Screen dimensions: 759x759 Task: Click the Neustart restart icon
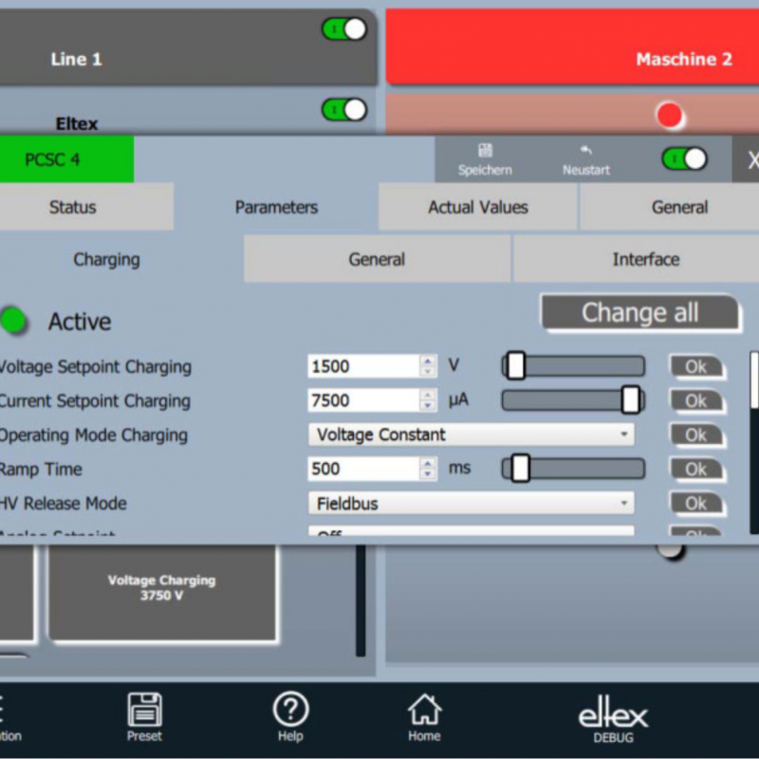[585, 151]
